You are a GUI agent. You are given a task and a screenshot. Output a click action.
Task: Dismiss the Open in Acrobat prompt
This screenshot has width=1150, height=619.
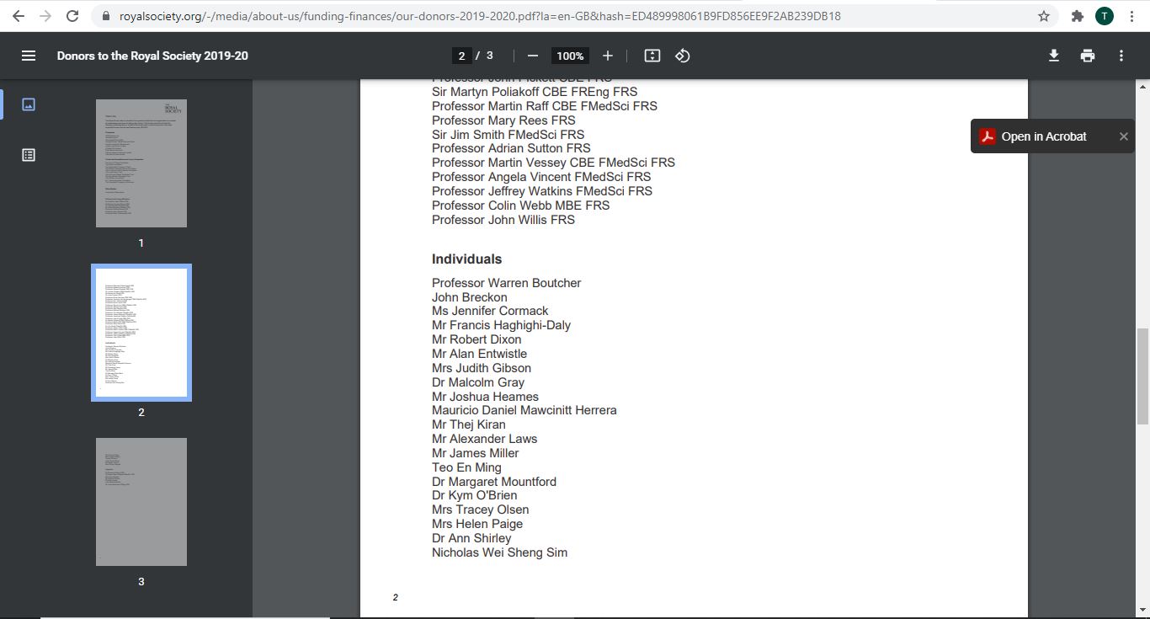click(1123, 136)
